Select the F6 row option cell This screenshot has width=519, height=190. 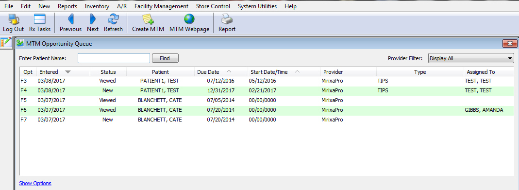(x=24, y=109)
